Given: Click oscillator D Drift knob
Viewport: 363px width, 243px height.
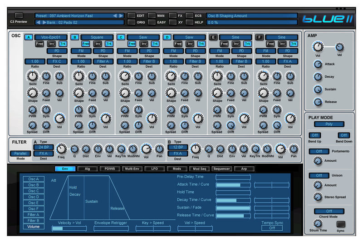Looking at the screenshot, I should click(x=185, y=125).
